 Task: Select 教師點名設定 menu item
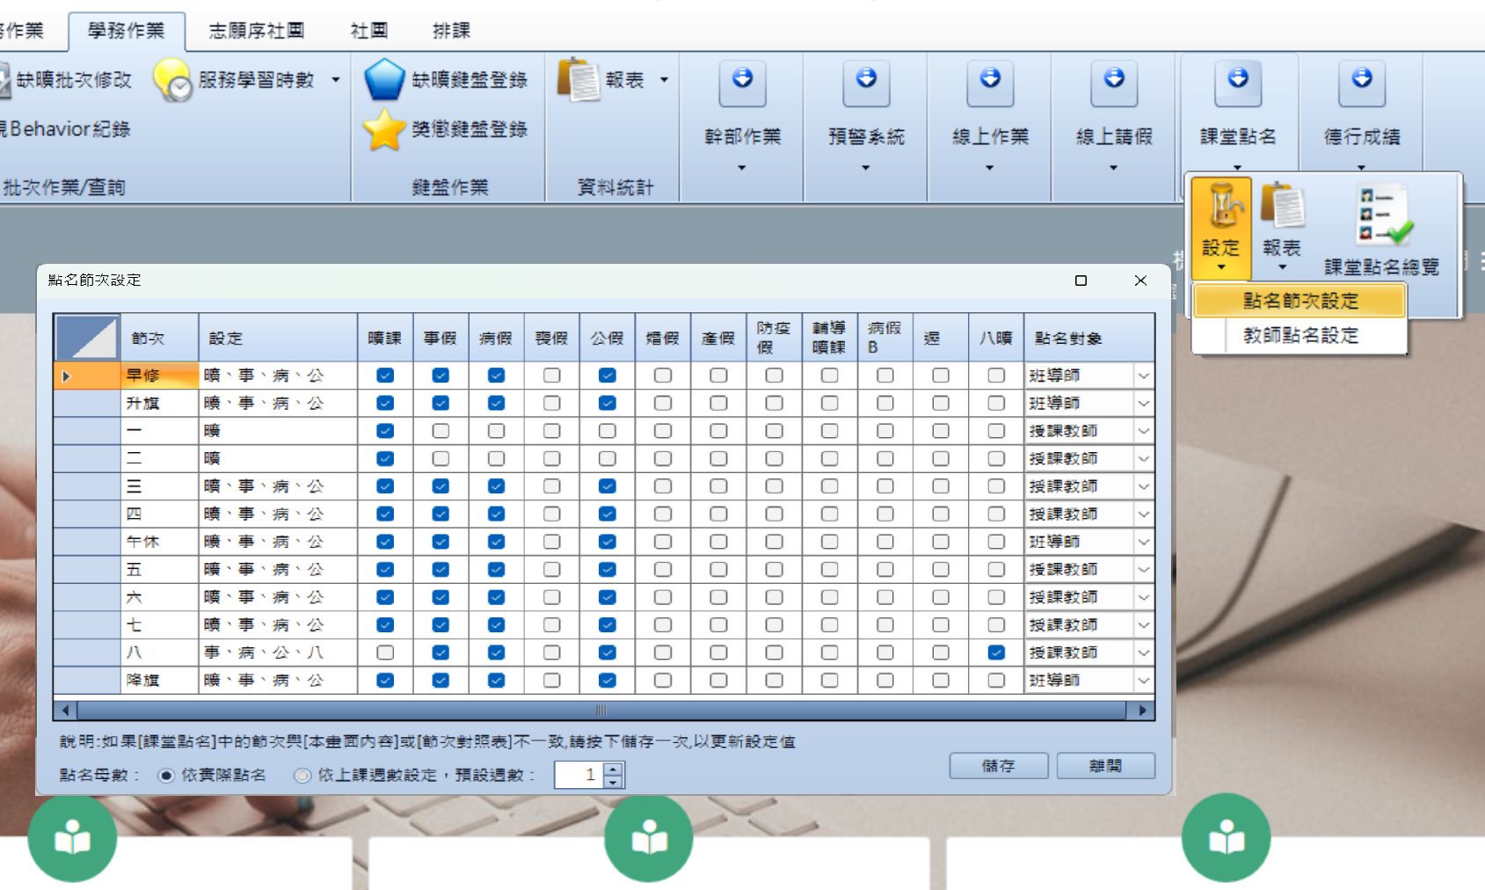1300,335
